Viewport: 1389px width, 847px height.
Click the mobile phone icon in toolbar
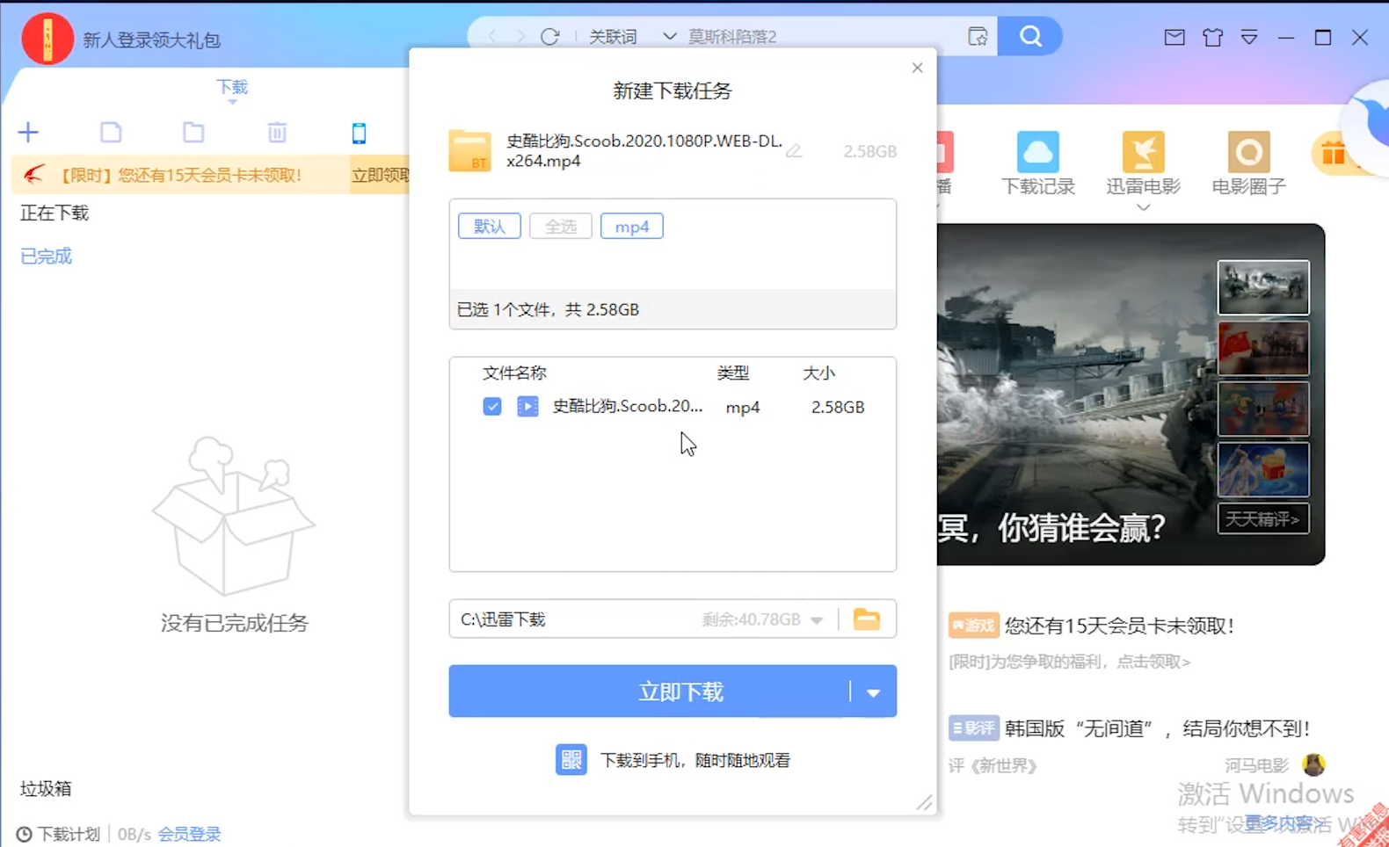[359, 133]
